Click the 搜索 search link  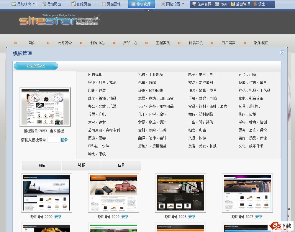click(x=64, y=140)
